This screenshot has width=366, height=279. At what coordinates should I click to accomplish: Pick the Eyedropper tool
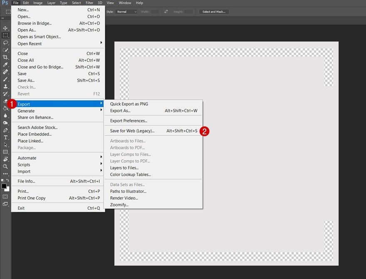pyautogui.click(x=5, y=64)
